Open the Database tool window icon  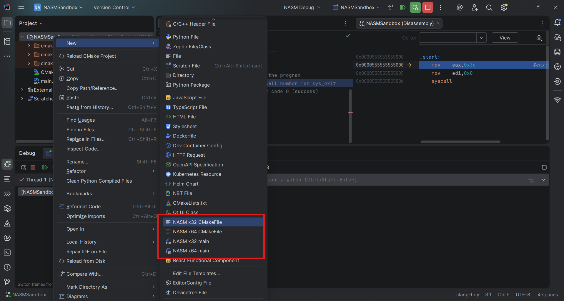(x=557, y=52)
